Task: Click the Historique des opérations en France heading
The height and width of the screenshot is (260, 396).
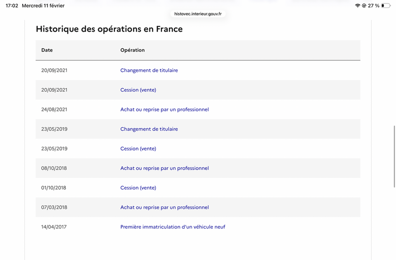Action: click(109, 29)
